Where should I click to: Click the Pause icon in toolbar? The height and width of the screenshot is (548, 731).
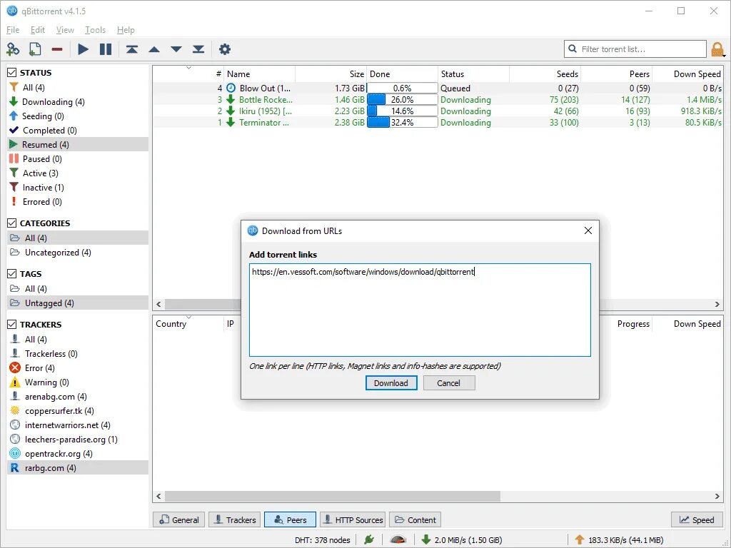(106, 49)
